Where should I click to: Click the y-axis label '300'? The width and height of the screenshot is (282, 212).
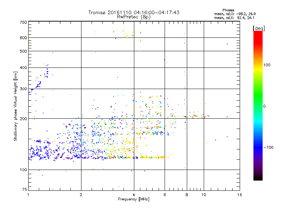tap(23, 89)
